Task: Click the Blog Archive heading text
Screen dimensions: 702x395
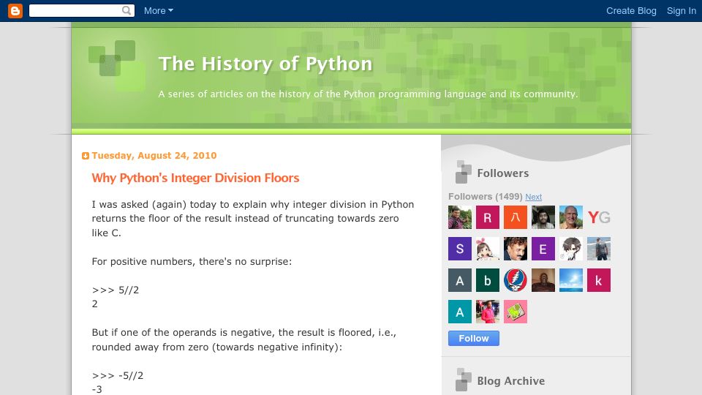Action: [x=511, y=380]
